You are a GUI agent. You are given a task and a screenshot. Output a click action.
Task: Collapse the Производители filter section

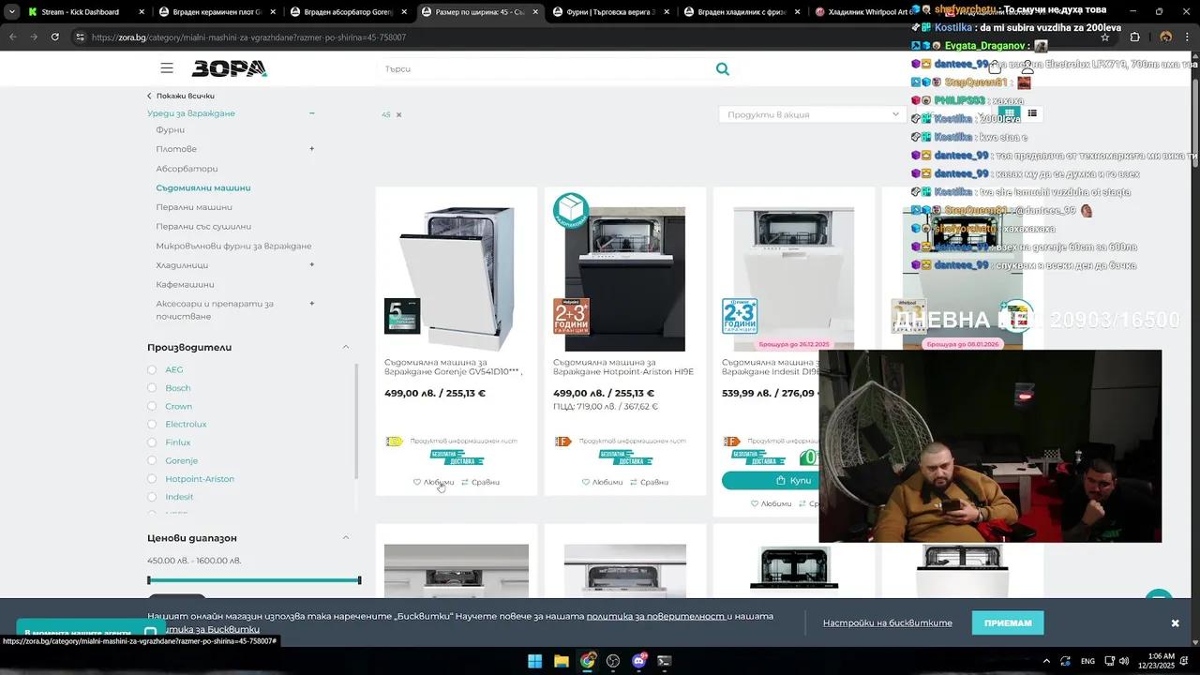[x=345, y=347]
